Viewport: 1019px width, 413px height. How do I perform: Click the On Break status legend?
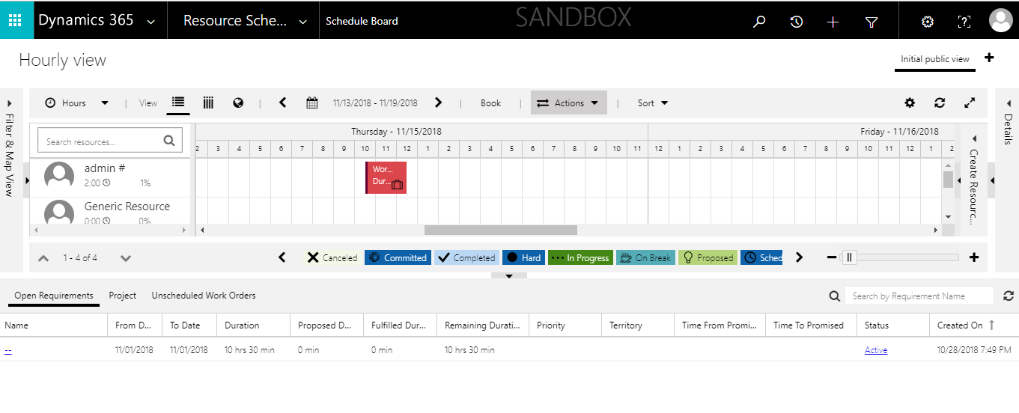(x=645, y=257)
